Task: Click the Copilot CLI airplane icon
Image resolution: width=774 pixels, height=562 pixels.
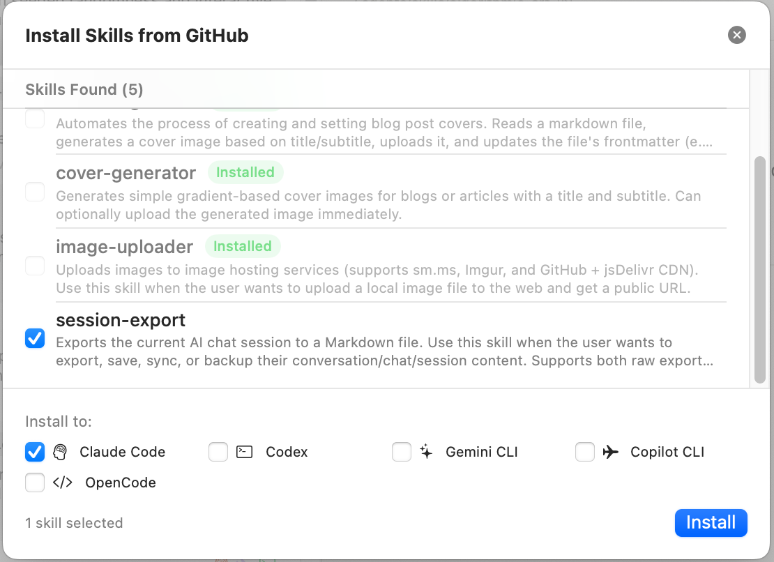Action: pos(611,452)
